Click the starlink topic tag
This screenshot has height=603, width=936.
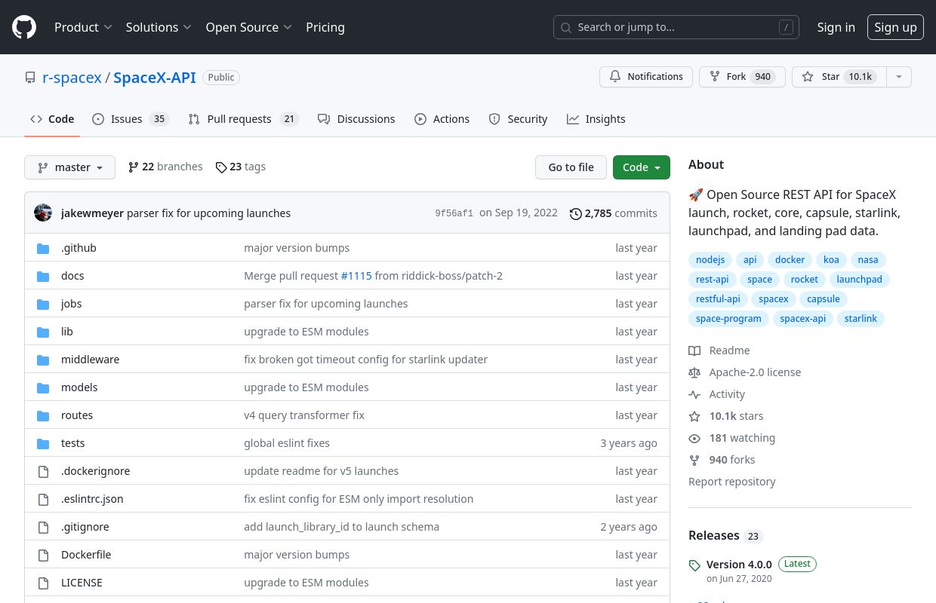click(x=861, y=319)
